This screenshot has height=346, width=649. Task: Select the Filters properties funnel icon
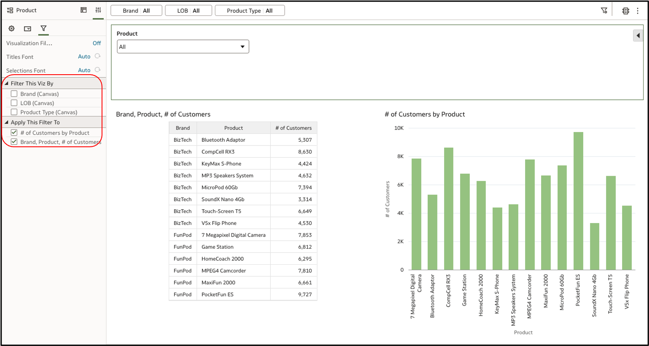(x=44, y=29)
